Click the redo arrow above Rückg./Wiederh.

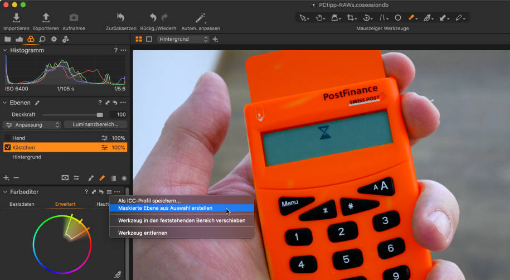click(x=164, y=17)
